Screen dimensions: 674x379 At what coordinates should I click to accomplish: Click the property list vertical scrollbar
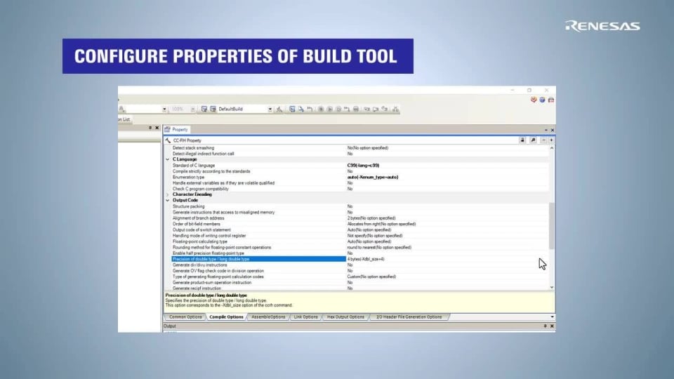click(551, 225)
